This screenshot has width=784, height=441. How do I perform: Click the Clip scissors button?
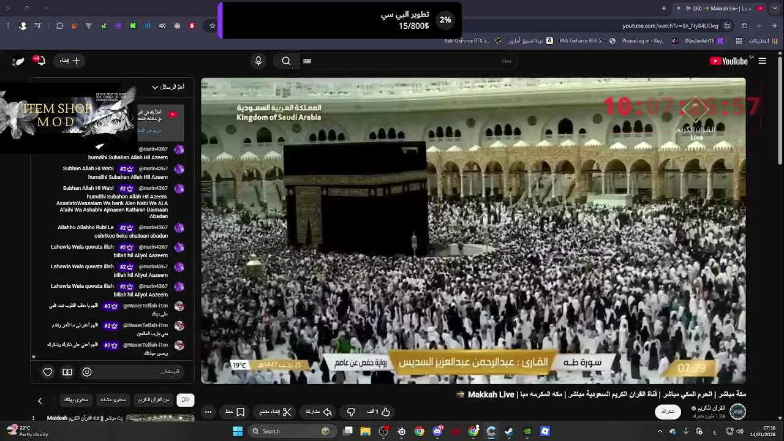[x=276, y=412]
